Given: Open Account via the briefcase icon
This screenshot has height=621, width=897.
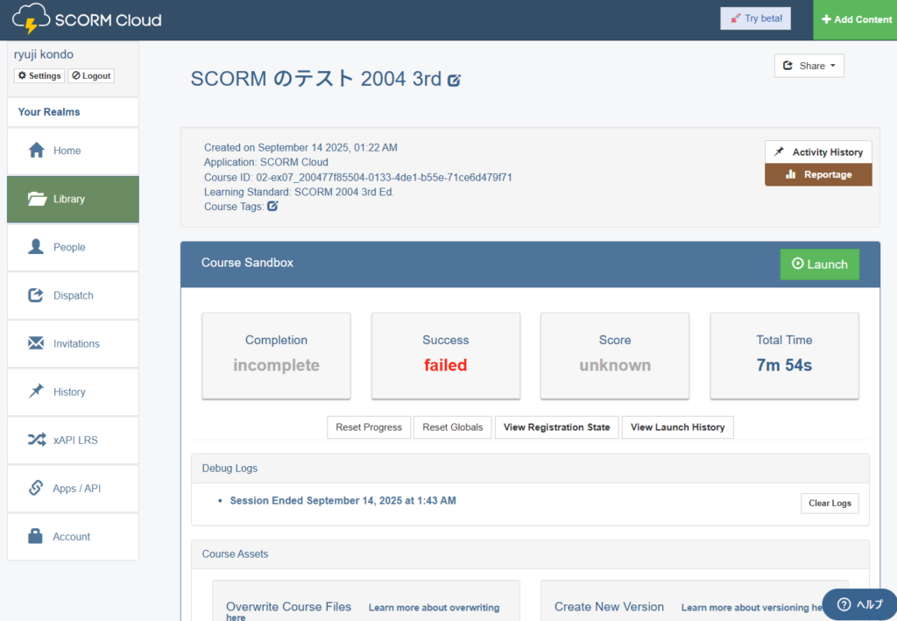Looking at the screenshot, I should tap(36, 536).
